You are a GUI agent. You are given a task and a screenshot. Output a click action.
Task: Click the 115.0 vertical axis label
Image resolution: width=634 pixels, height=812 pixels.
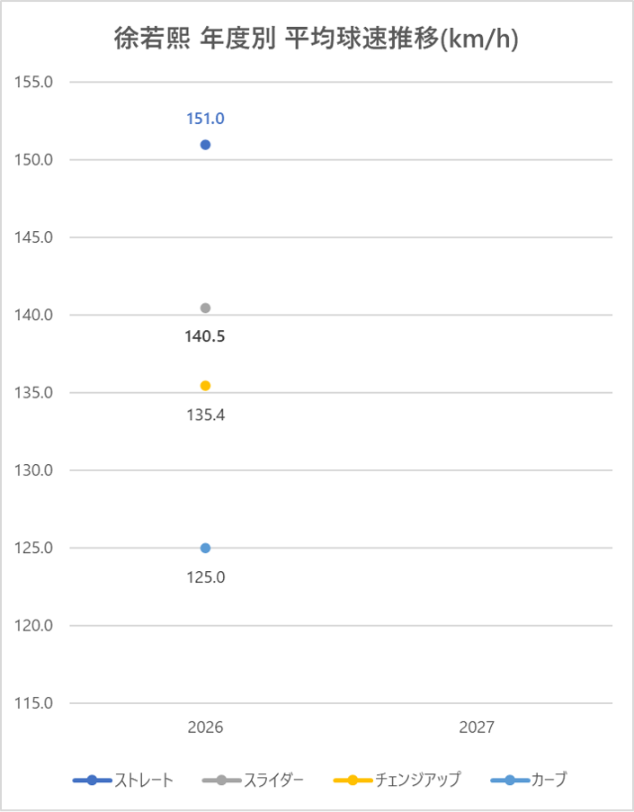point(36,703)
